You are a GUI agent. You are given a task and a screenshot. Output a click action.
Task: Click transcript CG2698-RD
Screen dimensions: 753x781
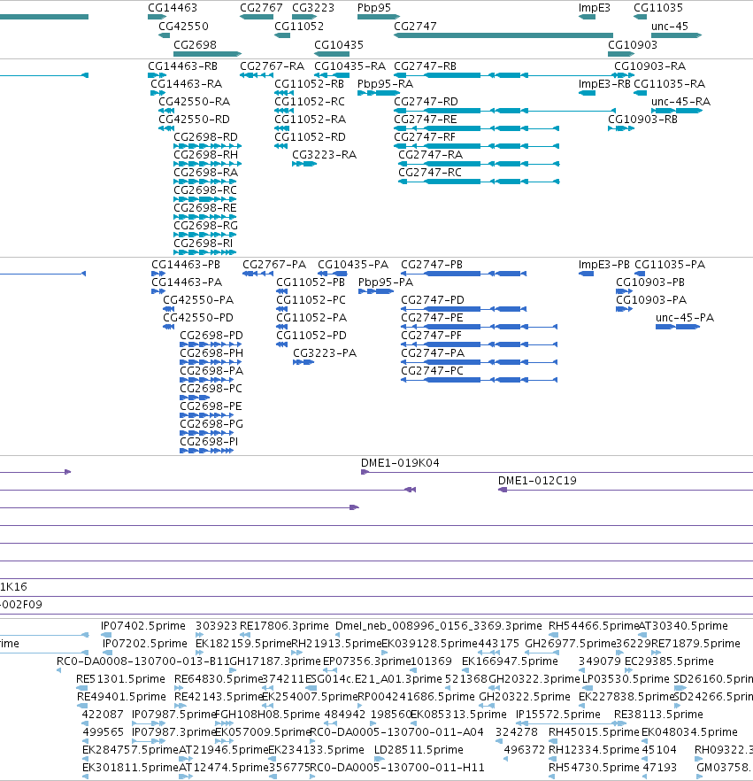(205, 137)
